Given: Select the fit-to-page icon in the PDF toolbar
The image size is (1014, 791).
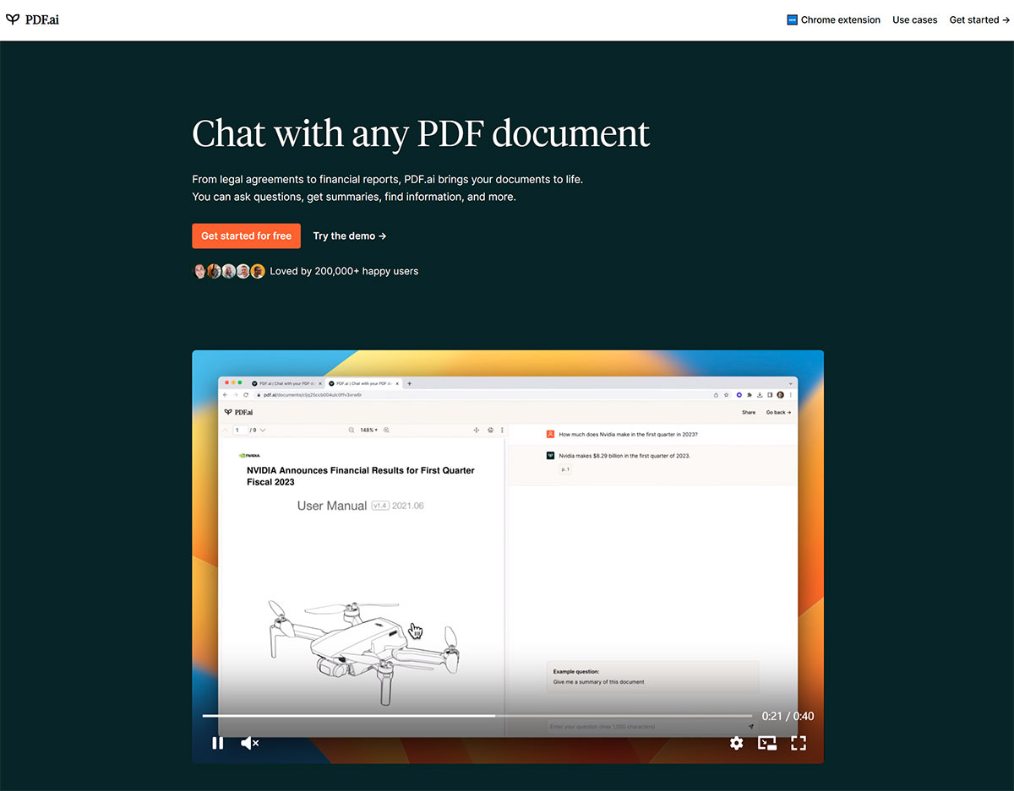Looking at the screenshot, I should (x=476, y=430).
